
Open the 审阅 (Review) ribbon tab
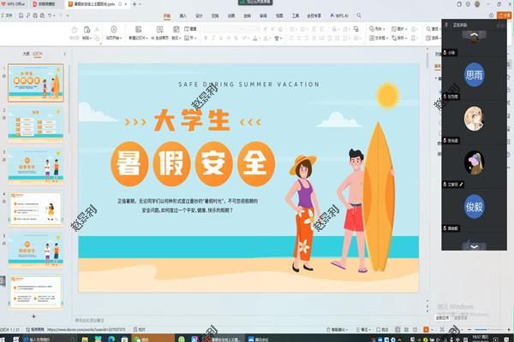pyautogui.click(x=263, y=15)
